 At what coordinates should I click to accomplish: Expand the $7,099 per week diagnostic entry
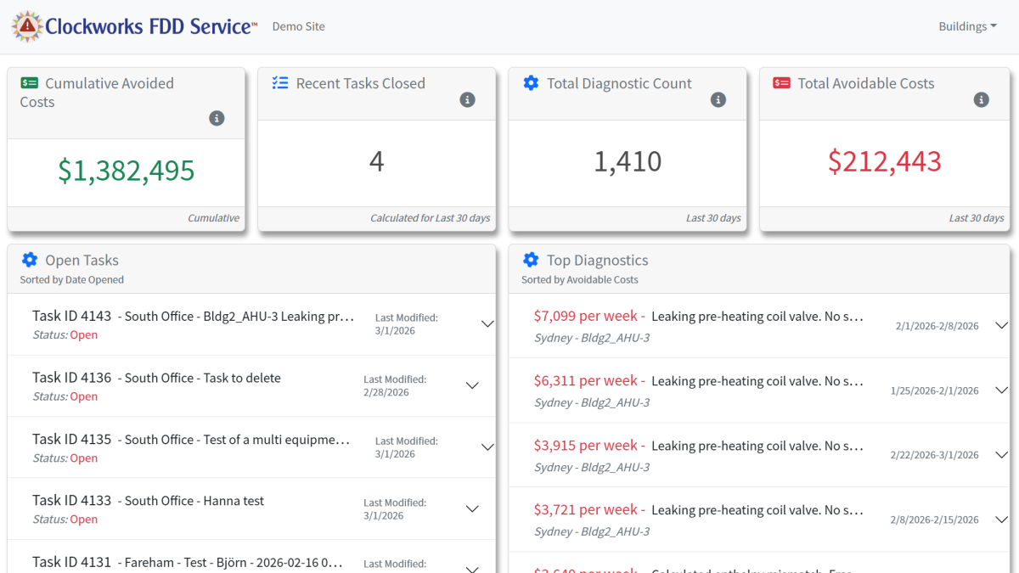click(1001, 325)
